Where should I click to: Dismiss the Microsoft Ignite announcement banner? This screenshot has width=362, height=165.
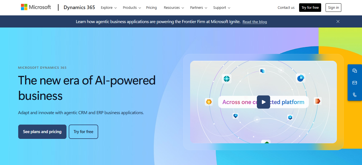coord(338,21)
